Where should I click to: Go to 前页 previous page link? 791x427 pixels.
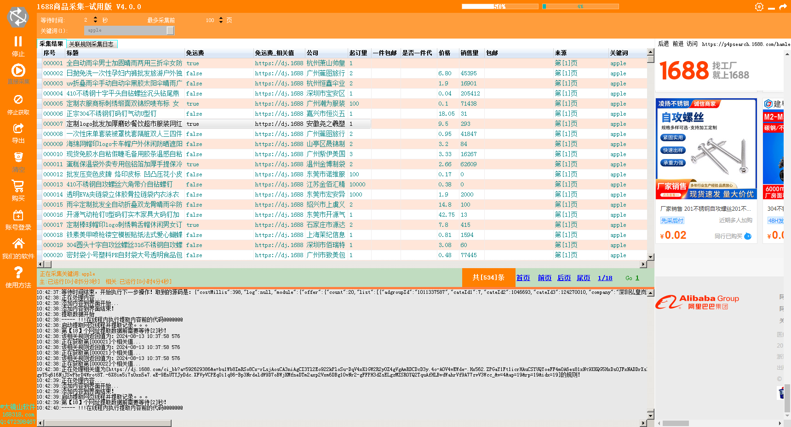[545, 278]
